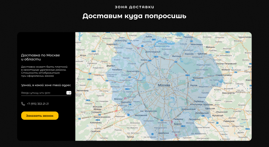Click 'Звенигород' label on the map
This screenshot has height=147, width=269.
tap(82, 90)
